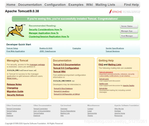The image size is (149, 126).
Task: Open Who We Are link
Action: pos(119,109)
